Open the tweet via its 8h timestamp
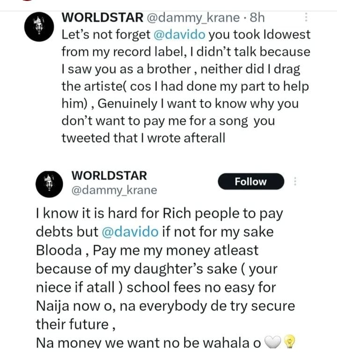 click(x=258, y=18)
